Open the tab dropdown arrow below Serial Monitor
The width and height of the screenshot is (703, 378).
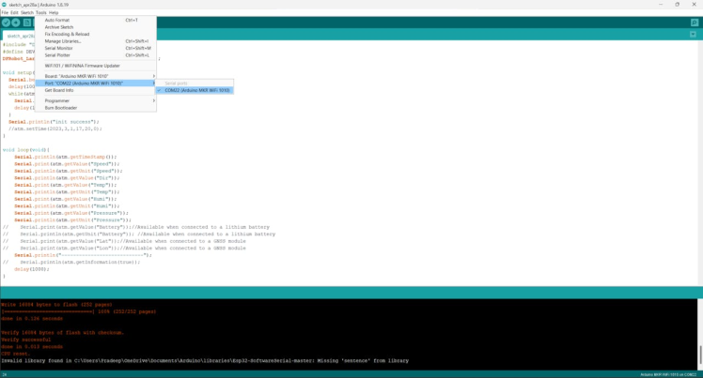694,35
